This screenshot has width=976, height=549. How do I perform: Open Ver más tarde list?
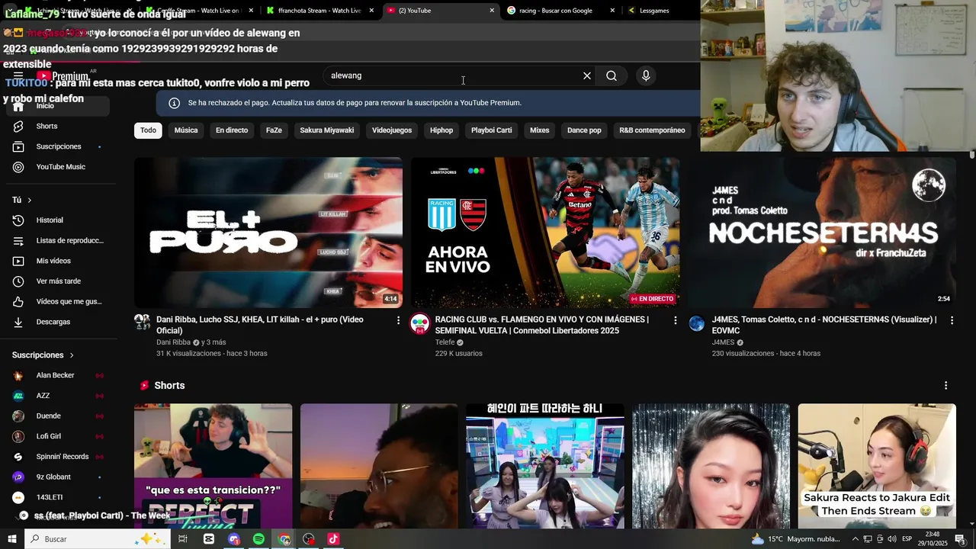[59, 281]
